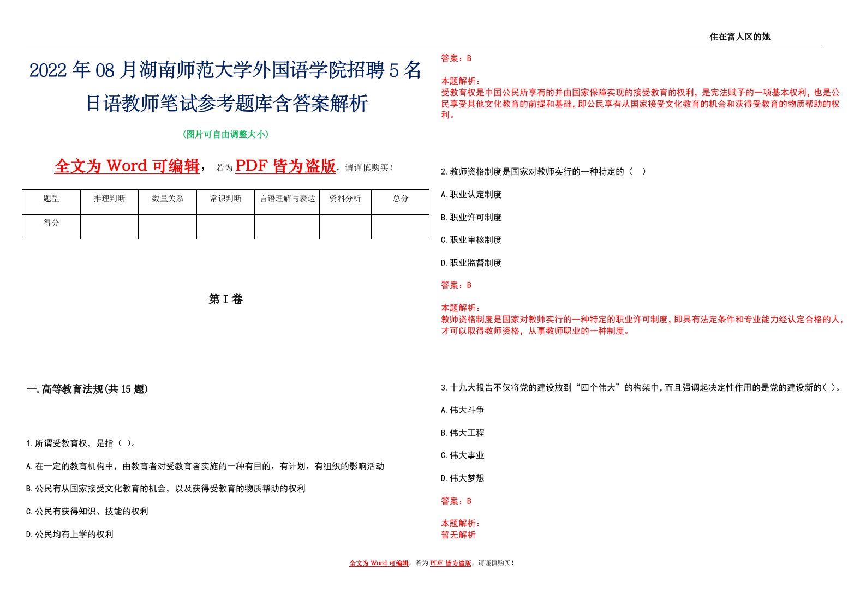Click the empty score cell under 总分
This screenshot has width=866, height=612.
(401, 227)
